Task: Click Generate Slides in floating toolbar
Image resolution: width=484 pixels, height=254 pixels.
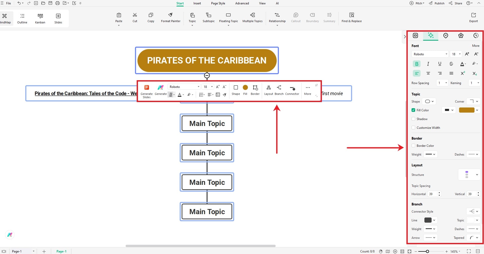Action: (x=147, y=91)
